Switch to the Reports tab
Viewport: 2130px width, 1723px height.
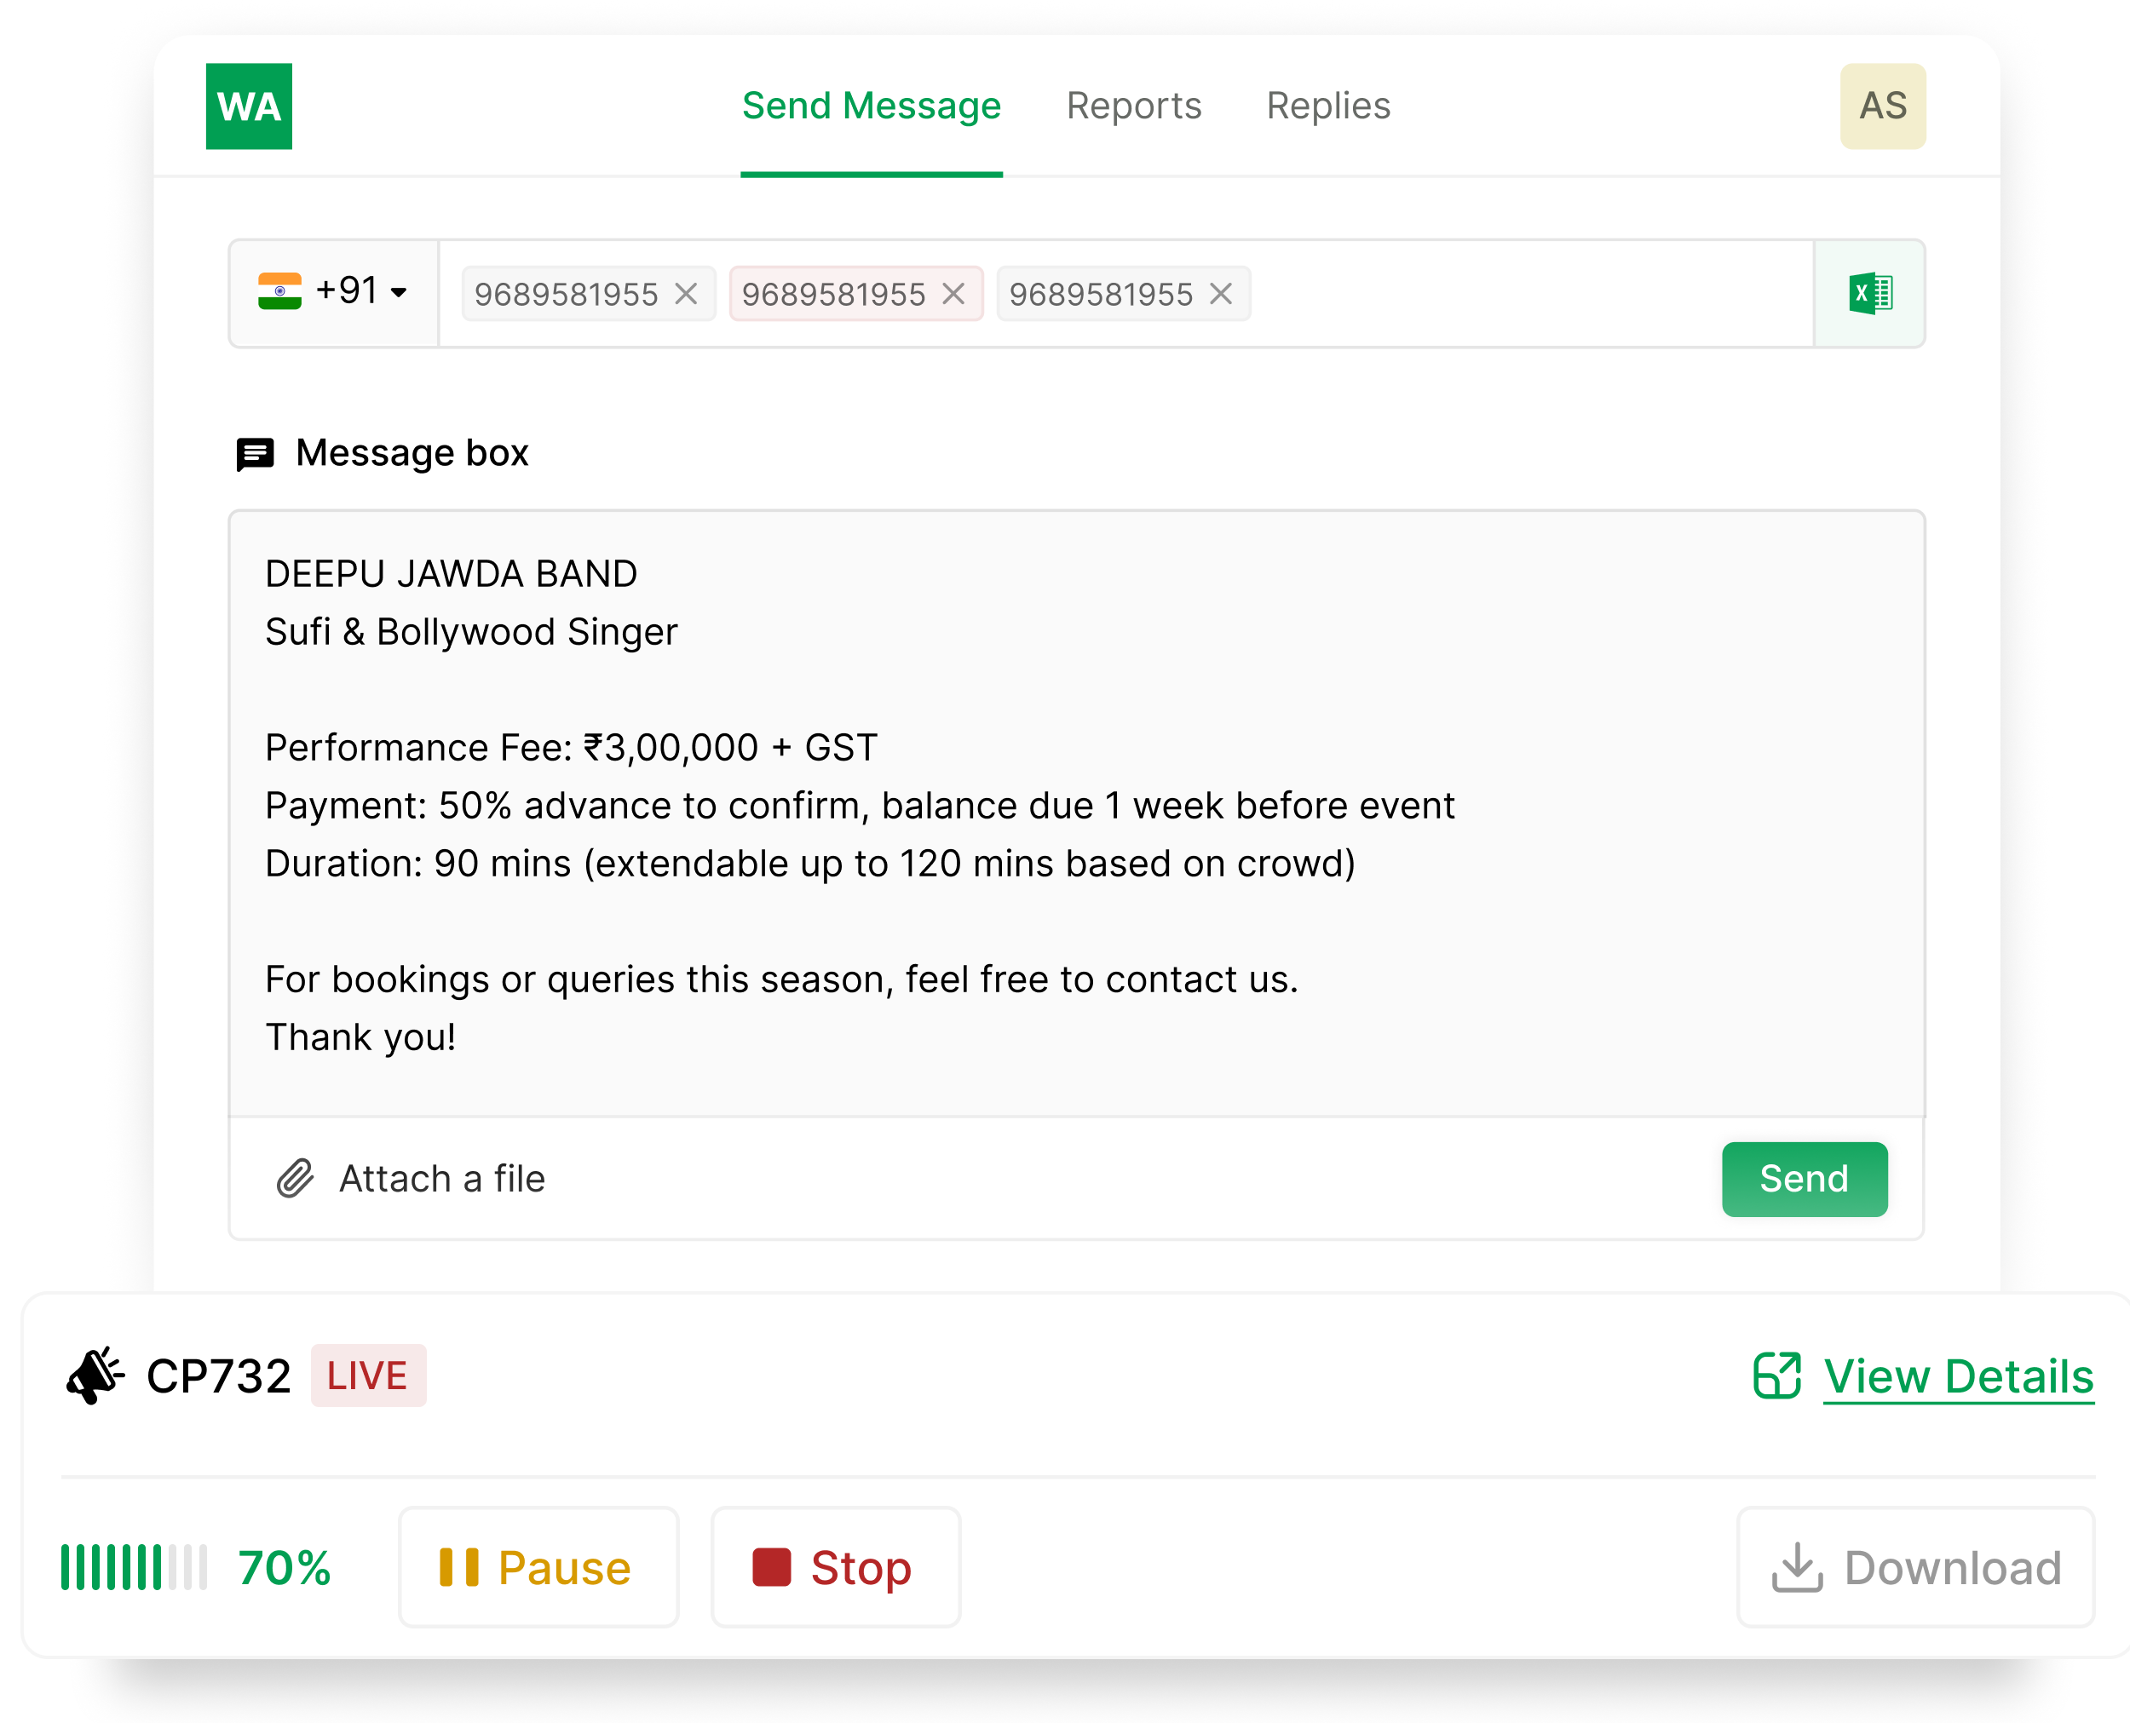point(1133,106)
